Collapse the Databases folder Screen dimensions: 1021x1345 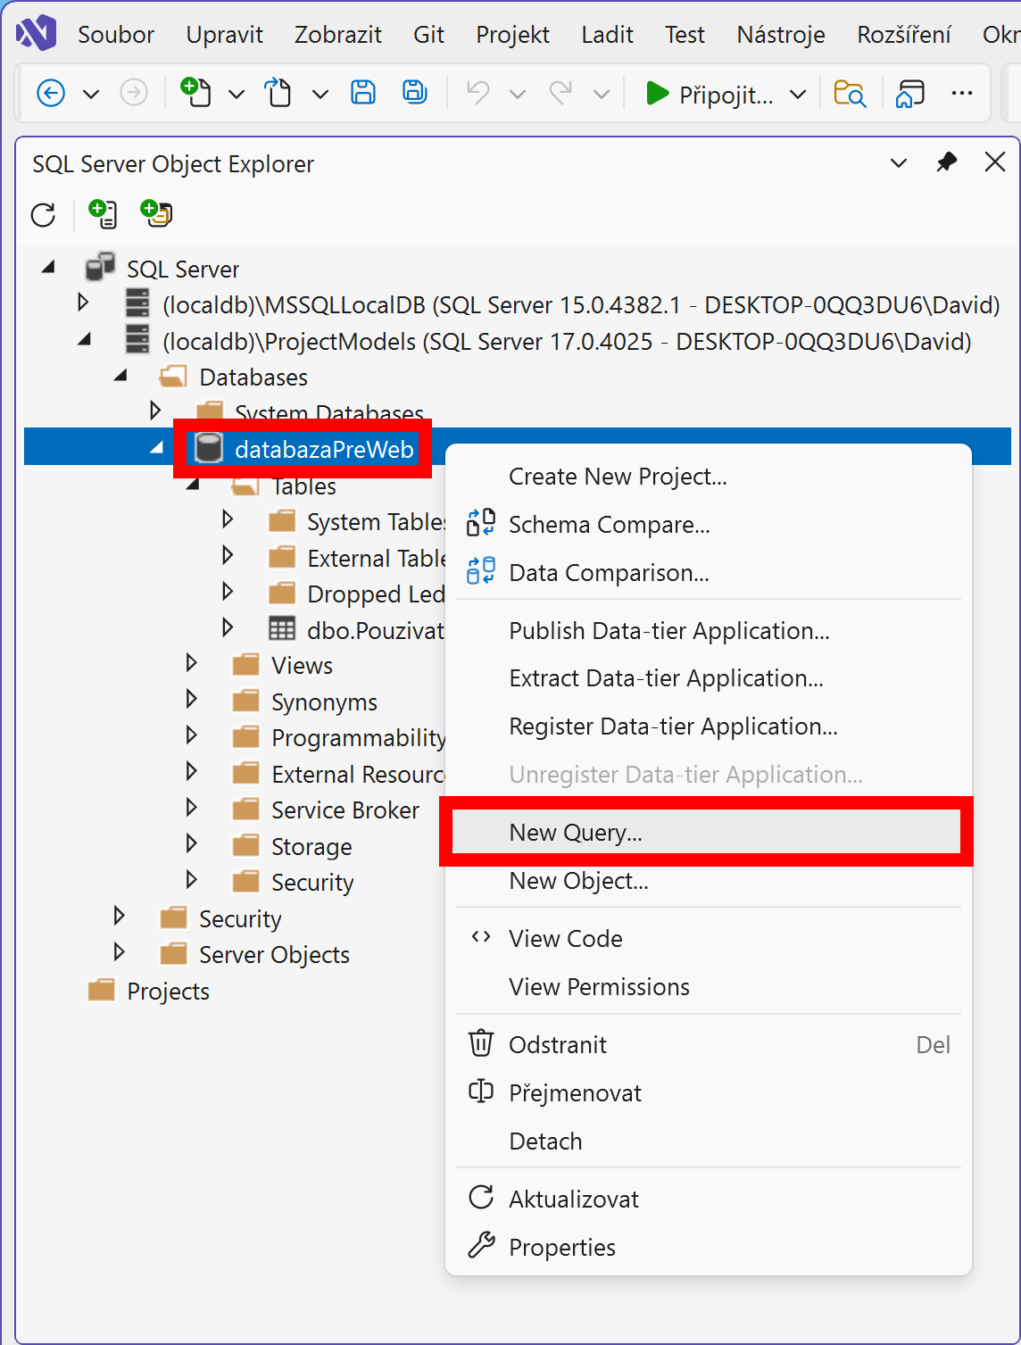tap(120, 376)
